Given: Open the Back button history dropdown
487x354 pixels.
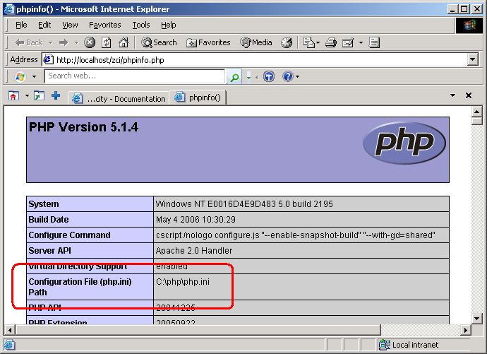Looking at the screenshot, I should 50,42.
